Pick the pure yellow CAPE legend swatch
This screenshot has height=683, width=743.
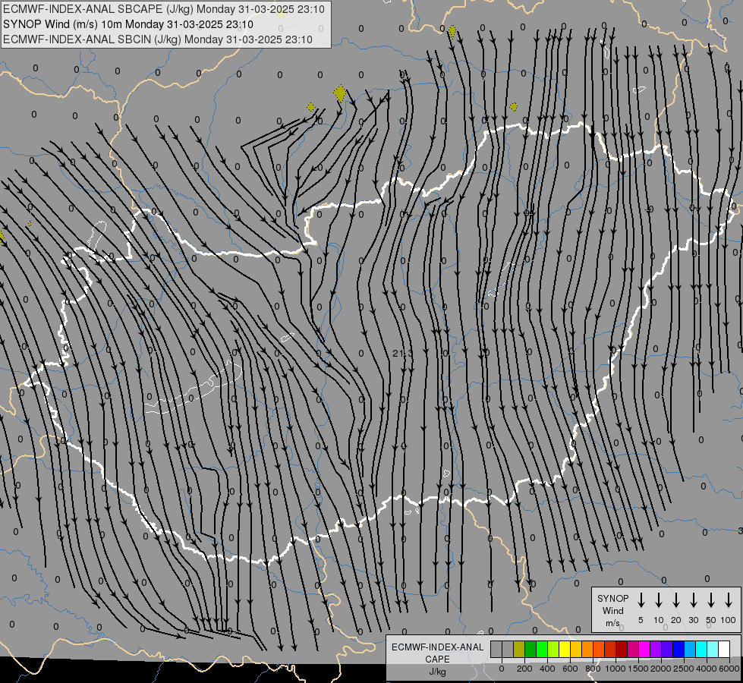565,649
